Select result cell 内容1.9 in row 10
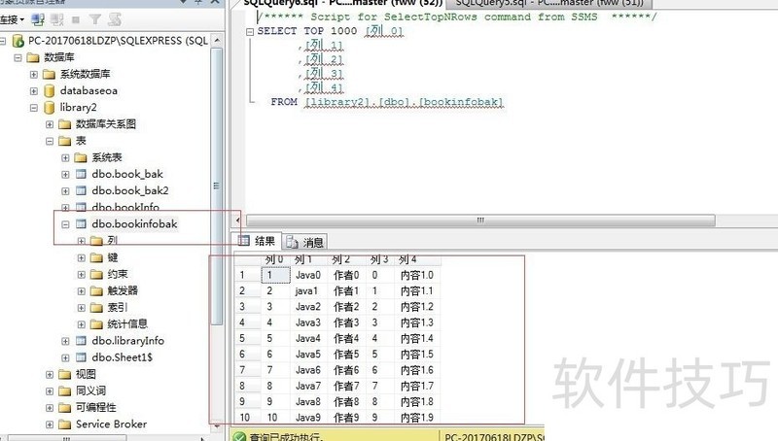Screen dimensions: 778x441 [x=417, y=418]
